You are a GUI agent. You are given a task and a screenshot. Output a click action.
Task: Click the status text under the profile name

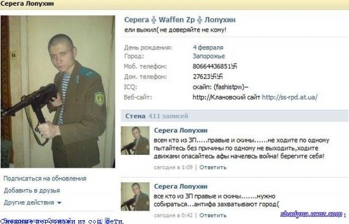click(175, 30)
